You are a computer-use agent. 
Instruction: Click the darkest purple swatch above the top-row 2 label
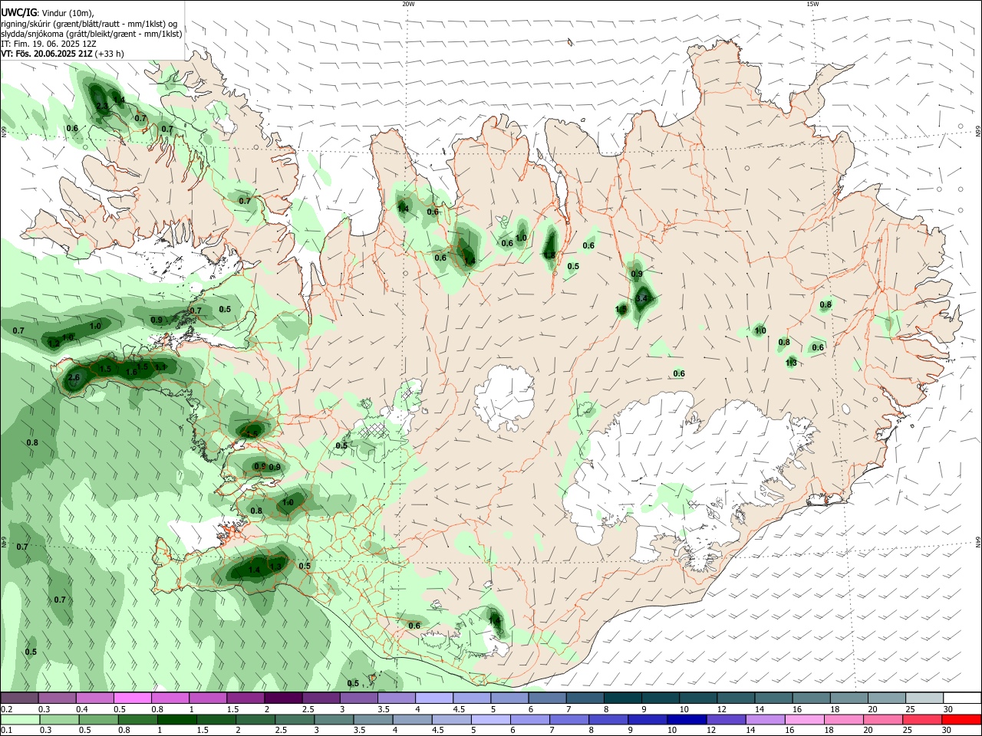pos(283,698)
